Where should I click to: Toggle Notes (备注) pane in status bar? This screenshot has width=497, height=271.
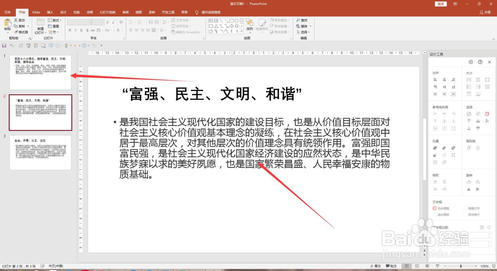coord(376,266)
